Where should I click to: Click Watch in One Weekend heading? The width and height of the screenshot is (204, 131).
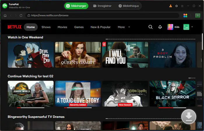click(x=25, y=37)
